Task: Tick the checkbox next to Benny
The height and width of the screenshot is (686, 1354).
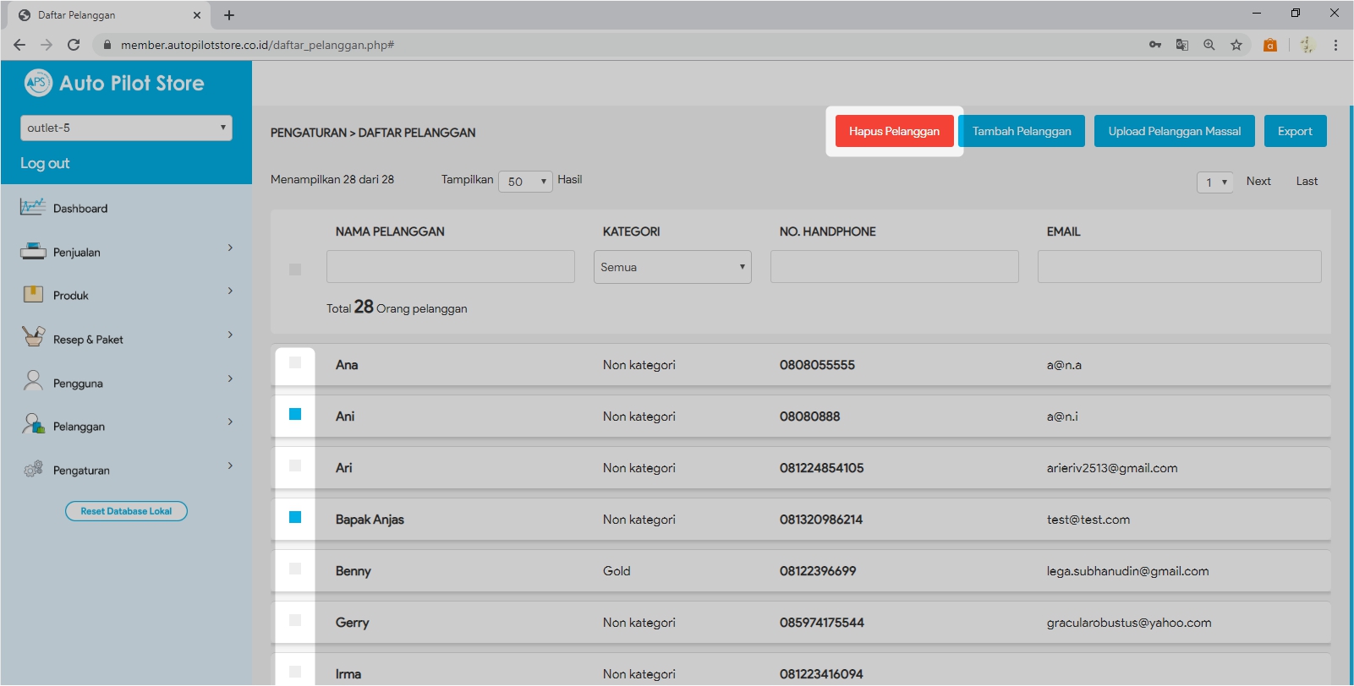Action: point(295,569)
